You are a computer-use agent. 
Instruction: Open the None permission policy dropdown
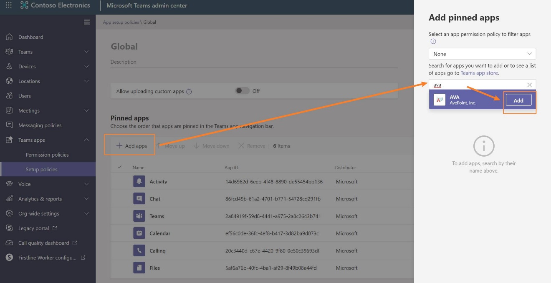[x=482, y=54]
